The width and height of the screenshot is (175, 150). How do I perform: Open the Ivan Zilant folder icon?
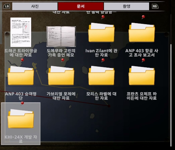click(x=101, y=32)
